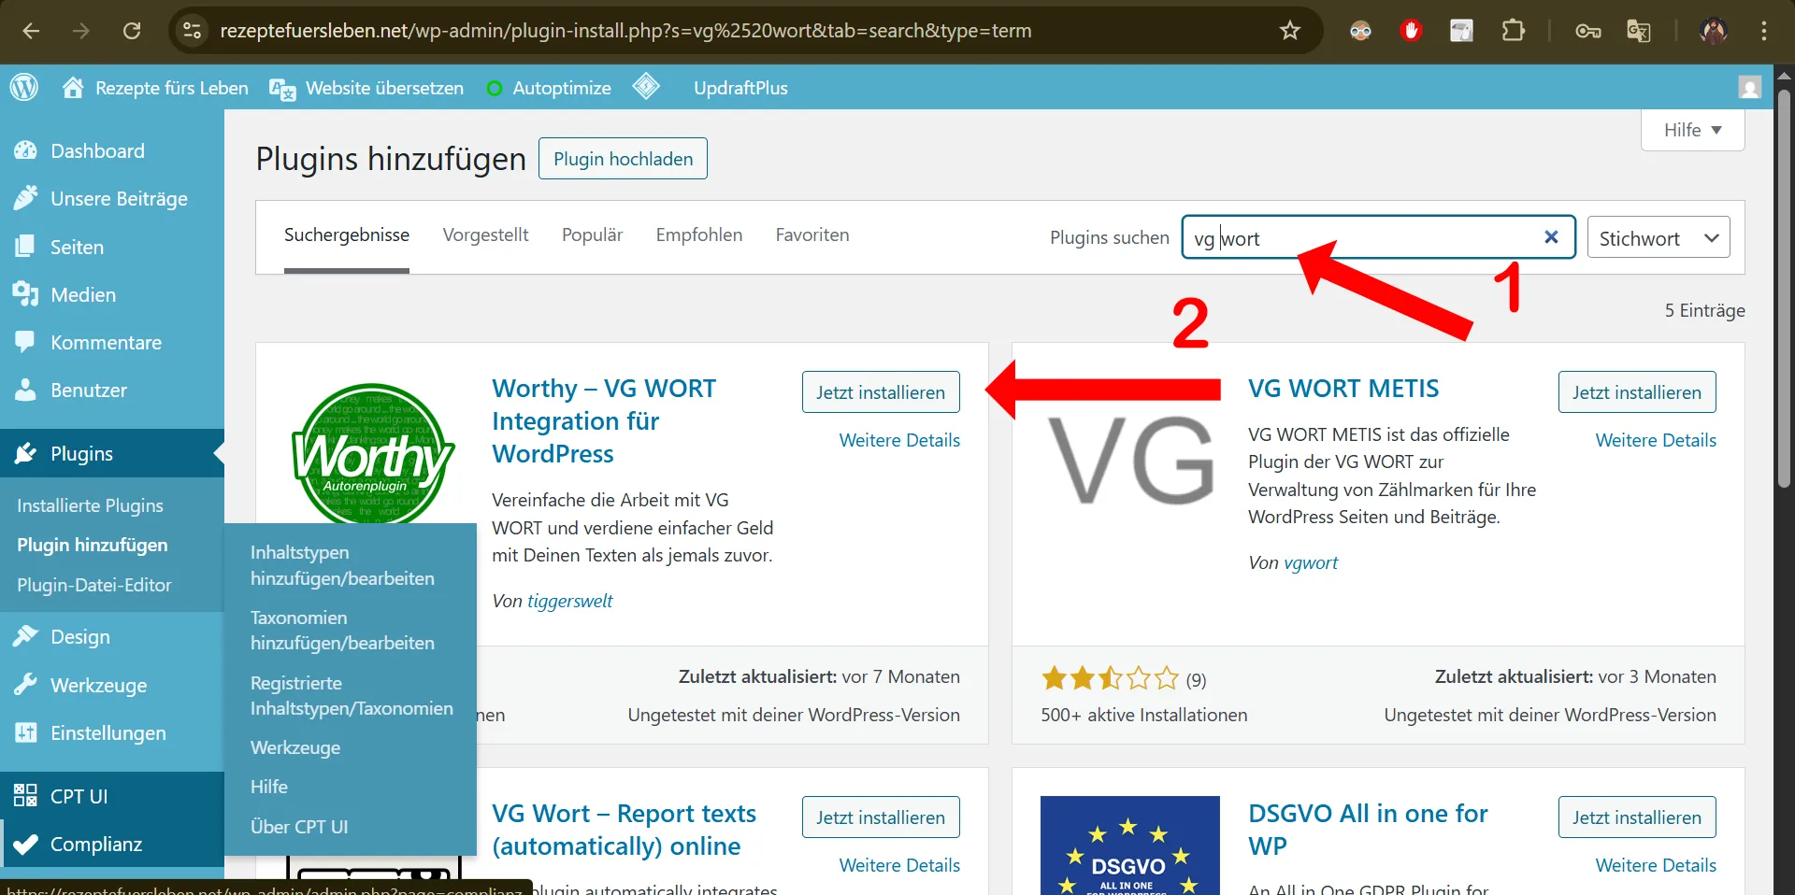Click the Plugin hochladen button

[622, 159]
